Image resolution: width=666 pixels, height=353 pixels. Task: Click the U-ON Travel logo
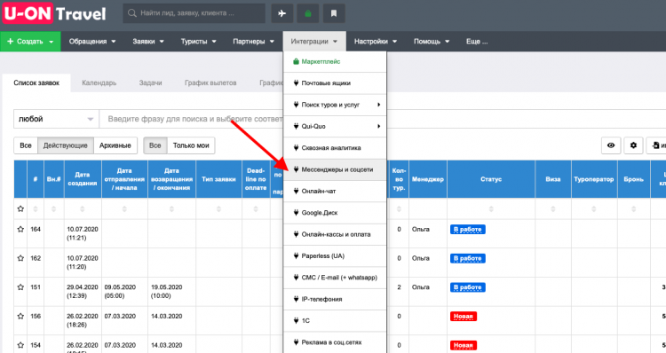pos(54,13)
